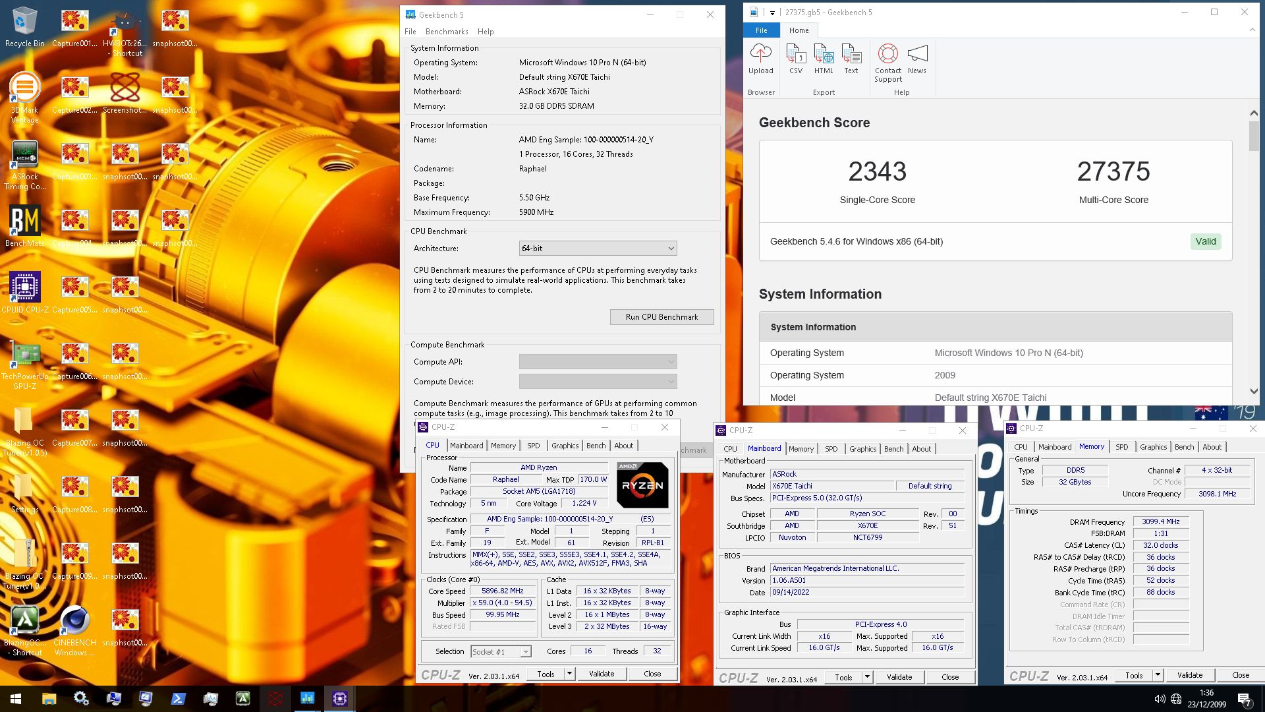1265x712 pixels.
Task: Open PowerShell from taskbar
Action: (178, 699)
